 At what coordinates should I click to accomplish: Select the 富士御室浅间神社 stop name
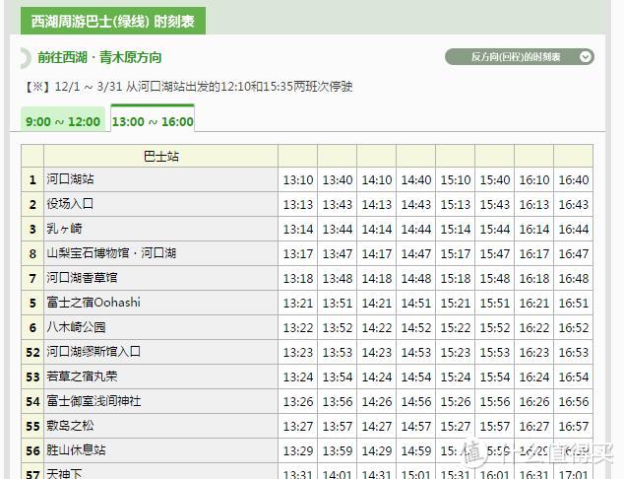(x=94, y=401)
